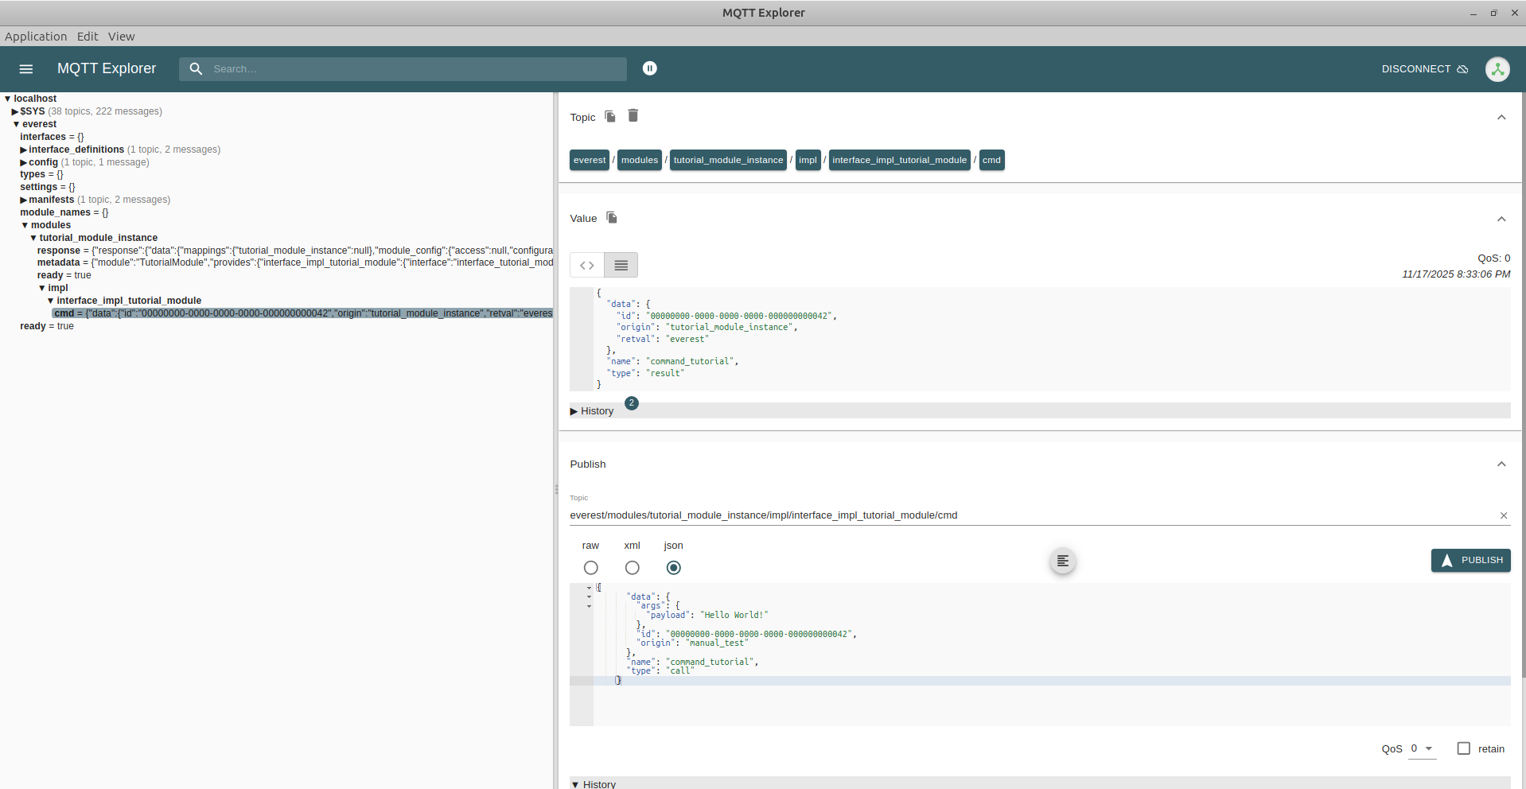Viewport: 1526px width, 789px height.
Task: Copy the current topic path
Action: (x=609, y=116)
